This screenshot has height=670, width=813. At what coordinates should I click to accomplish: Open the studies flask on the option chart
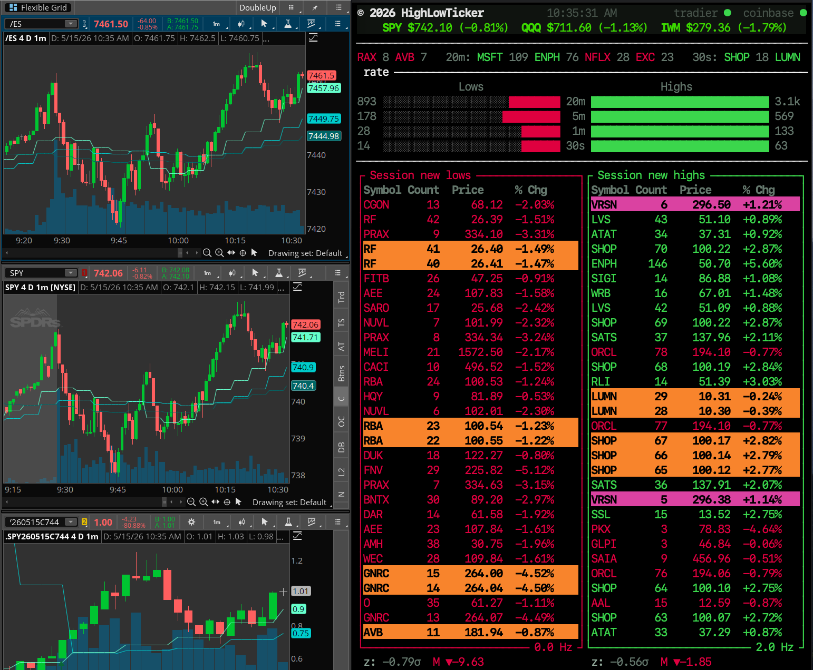tap(288, 522)
